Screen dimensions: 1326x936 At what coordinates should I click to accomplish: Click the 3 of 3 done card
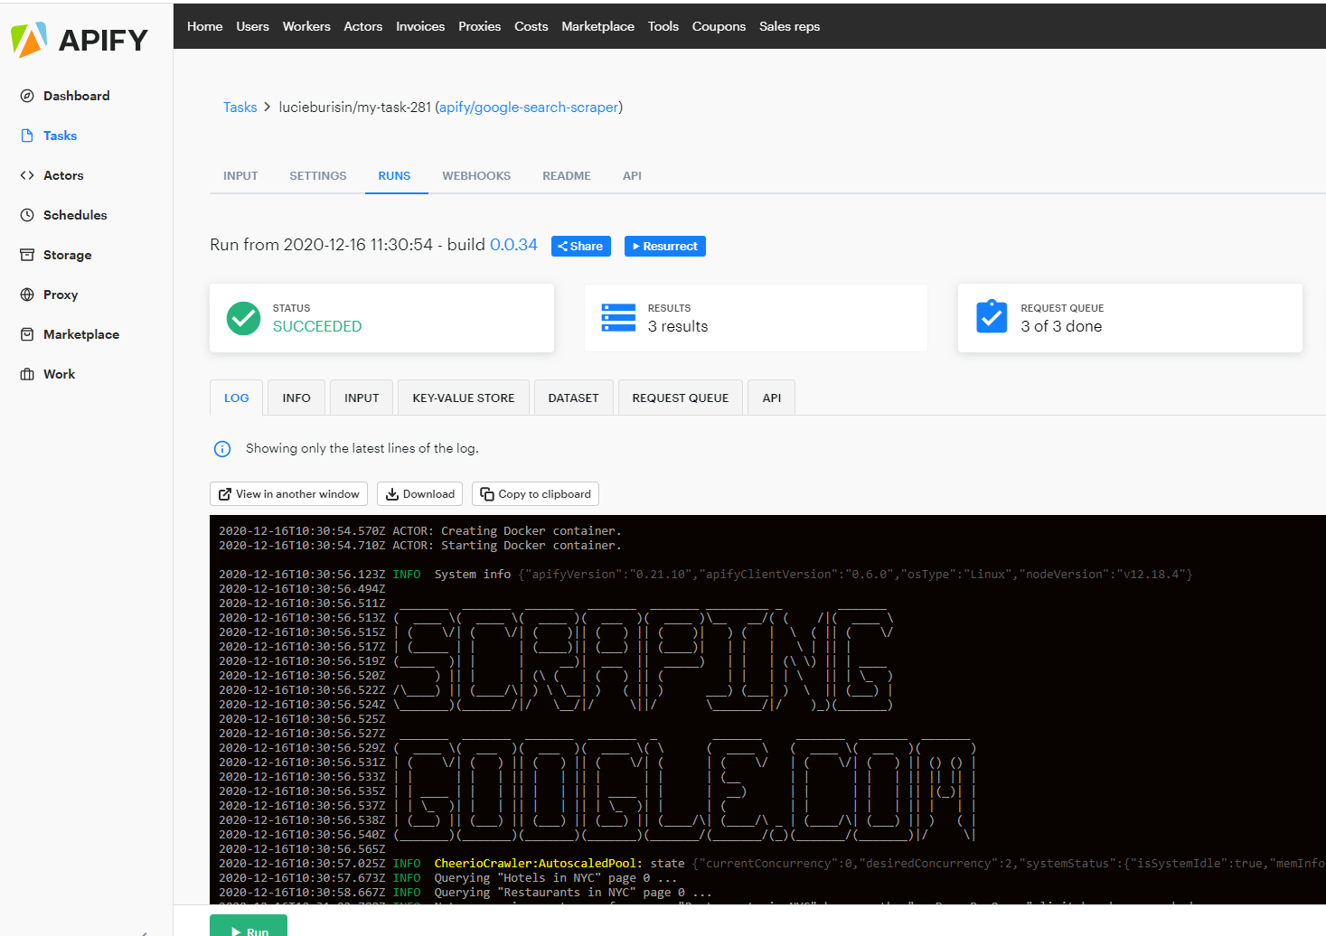click(1130, 318)
